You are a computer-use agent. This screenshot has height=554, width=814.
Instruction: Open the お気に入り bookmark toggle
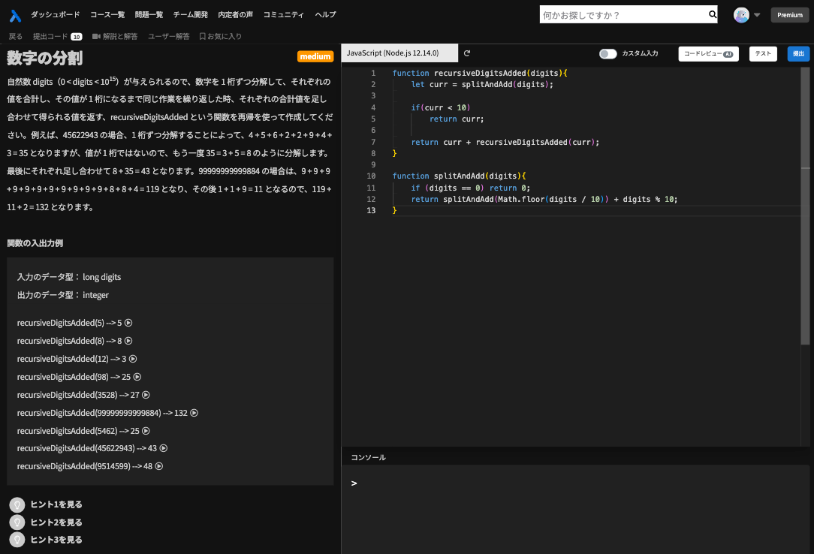(220, 36)
